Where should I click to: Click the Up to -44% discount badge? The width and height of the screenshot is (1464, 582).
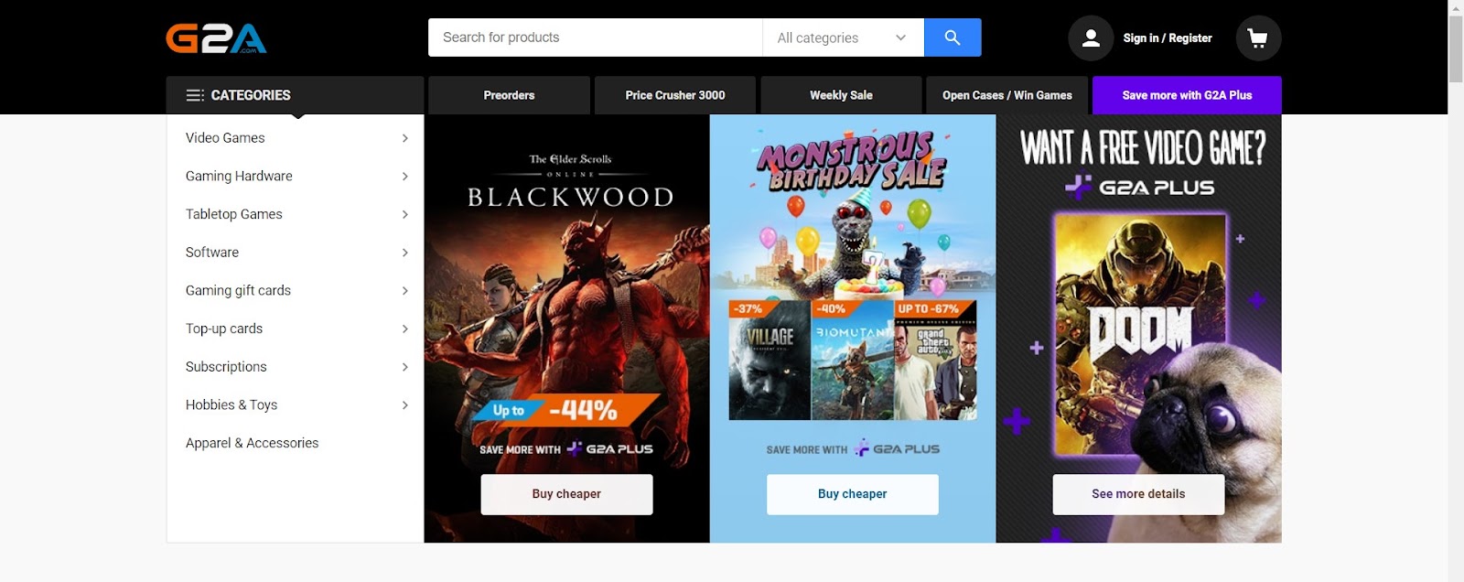click(566, 411)
